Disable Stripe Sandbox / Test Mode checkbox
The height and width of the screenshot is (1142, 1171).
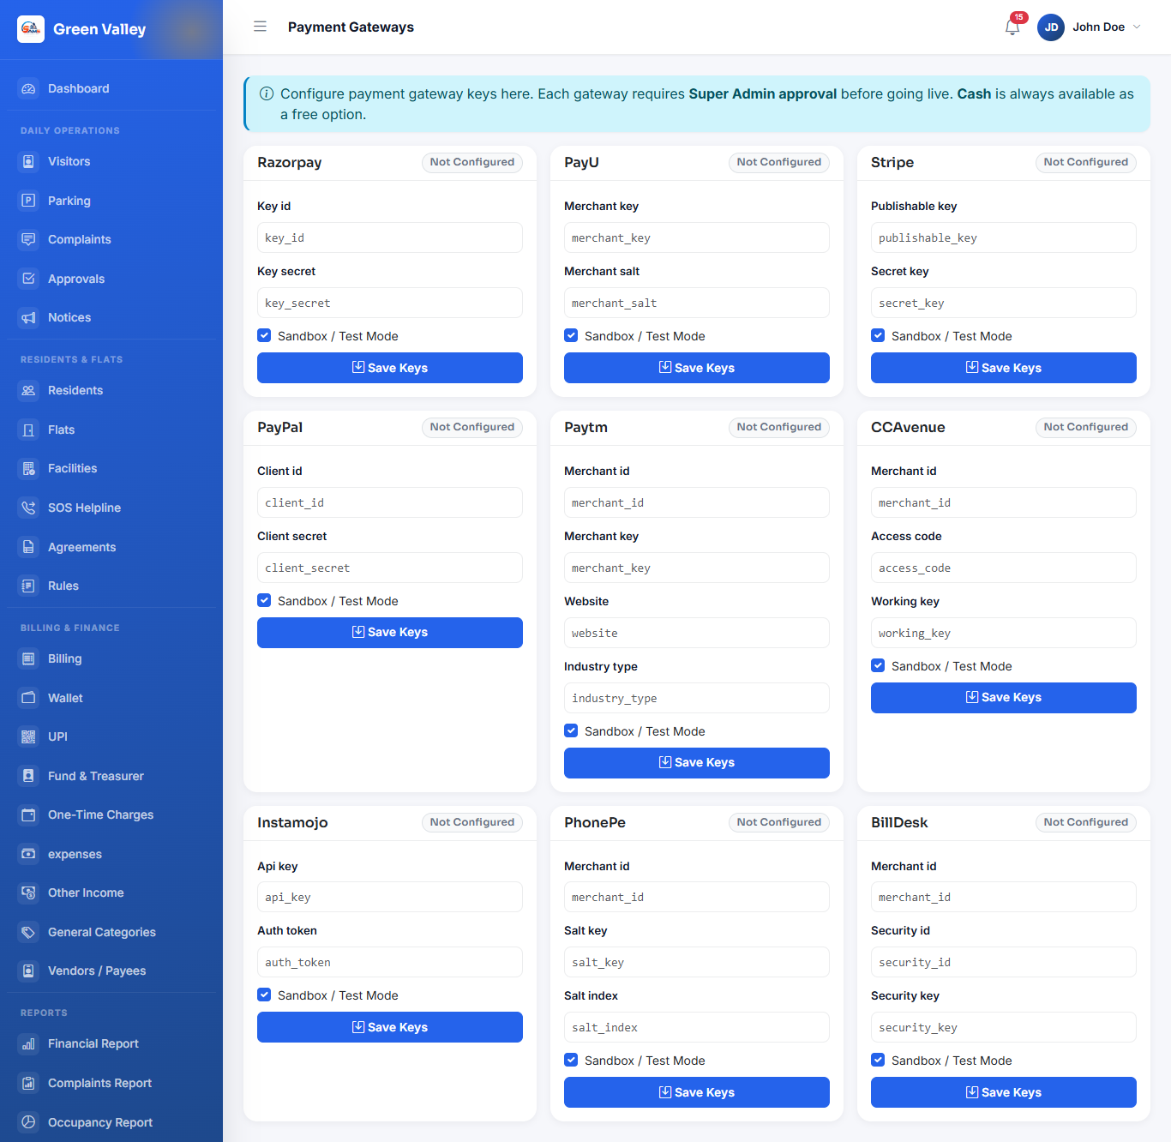point(878,336)
